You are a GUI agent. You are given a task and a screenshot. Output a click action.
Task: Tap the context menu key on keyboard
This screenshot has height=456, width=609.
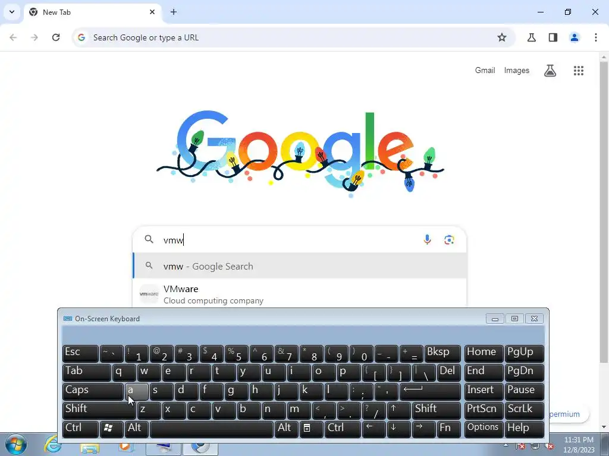(x=310, y=430)
